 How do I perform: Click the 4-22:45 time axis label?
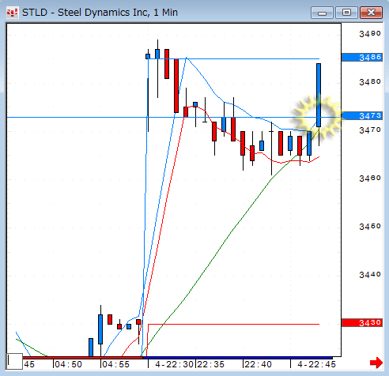[316, 364]
